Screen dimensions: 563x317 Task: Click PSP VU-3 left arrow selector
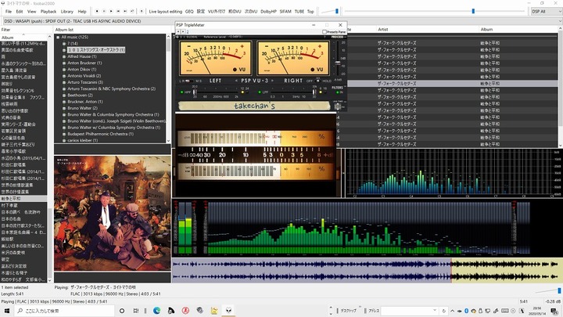236,81
